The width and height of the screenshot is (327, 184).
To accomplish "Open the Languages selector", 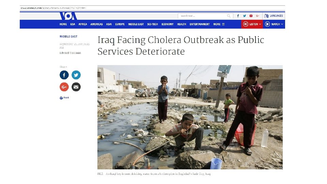I will [274, 16].
